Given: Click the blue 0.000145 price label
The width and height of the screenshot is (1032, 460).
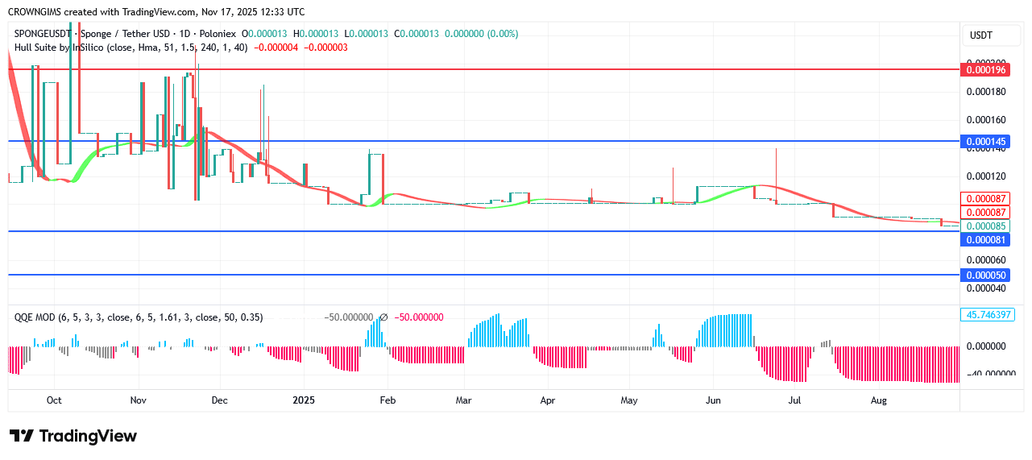Looking at the screenshot, I should pos(986,142).
